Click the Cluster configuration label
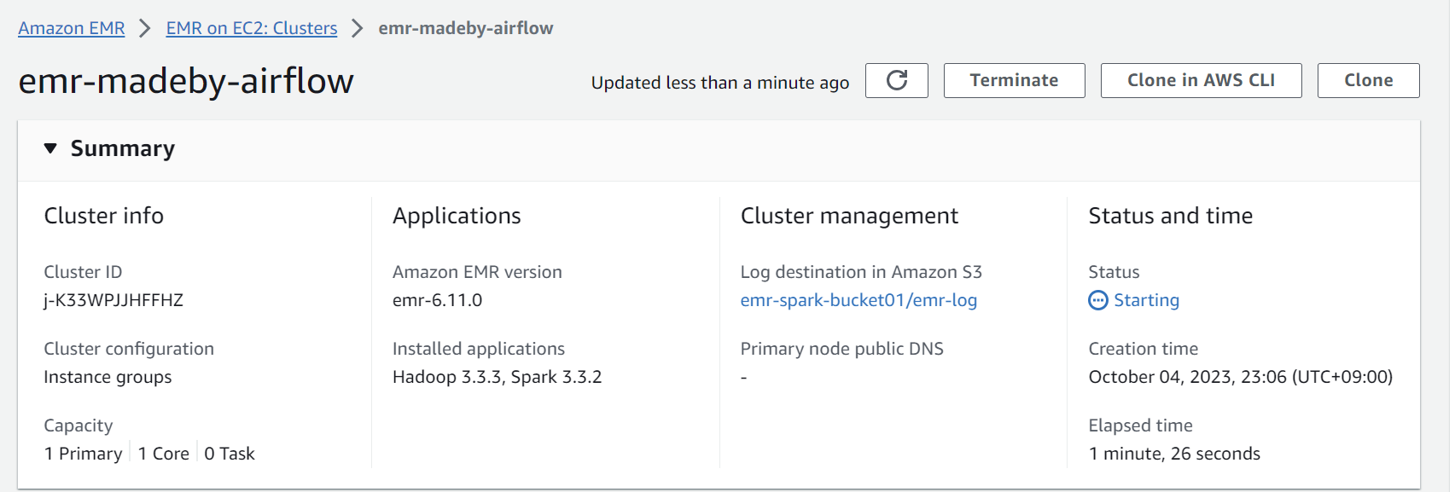The width and height of the screenshot is (1455, 492). point(129,349)
